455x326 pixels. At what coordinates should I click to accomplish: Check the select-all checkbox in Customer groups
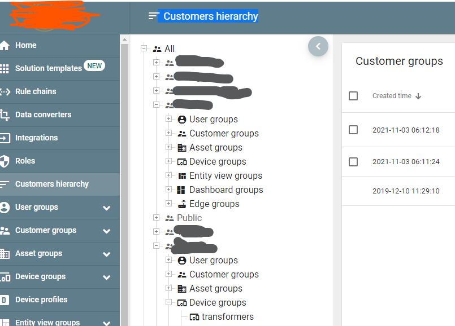pyautogui.click(x=353, y=96)
